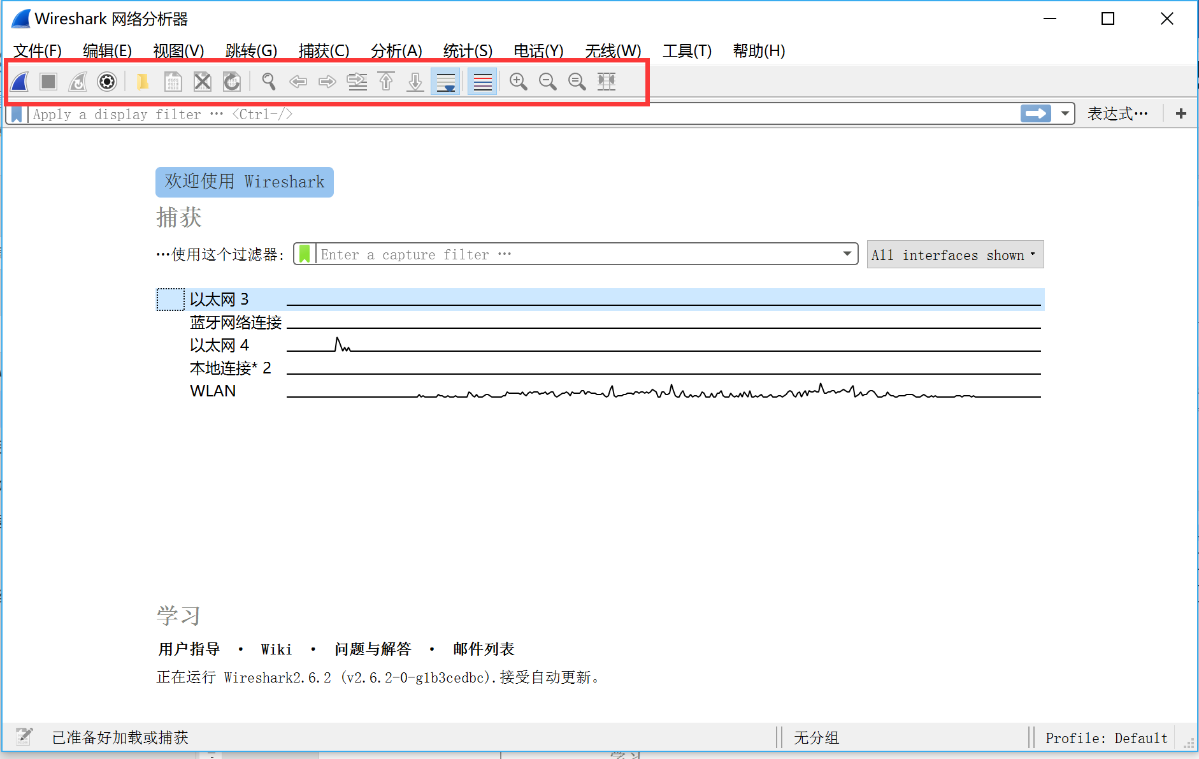The width and height of the screenshot is (1199, 759).
Task: Zoom out main window text
Action: (548, 82)
